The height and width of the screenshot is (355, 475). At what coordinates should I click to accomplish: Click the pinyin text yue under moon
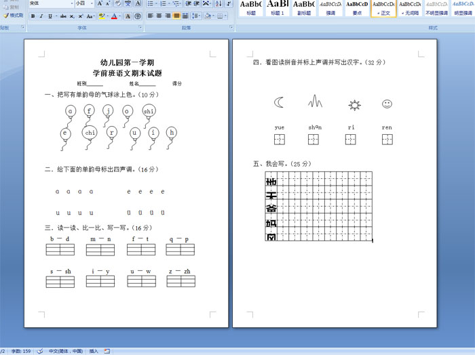pyautogui.click(x=280, y=127)
